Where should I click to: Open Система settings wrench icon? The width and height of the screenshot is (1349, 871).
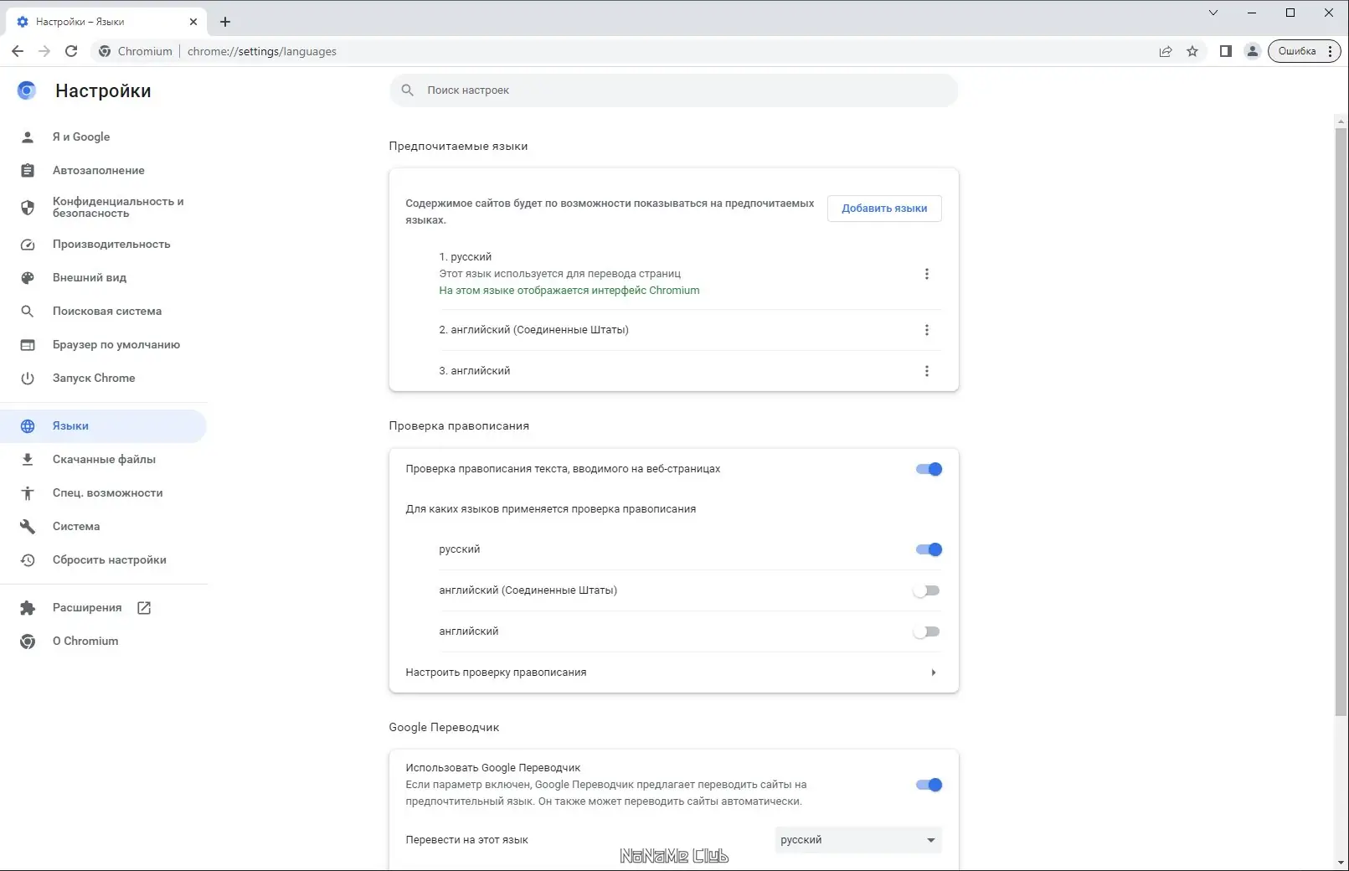pos(28,526)
